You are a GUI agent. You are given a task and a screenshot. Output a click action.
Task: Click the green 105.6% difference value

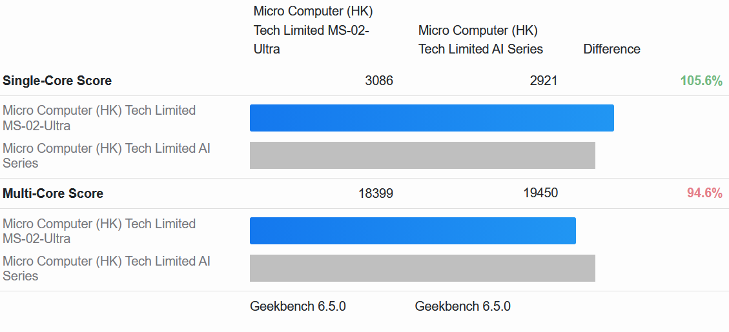(x=701, y=81)
